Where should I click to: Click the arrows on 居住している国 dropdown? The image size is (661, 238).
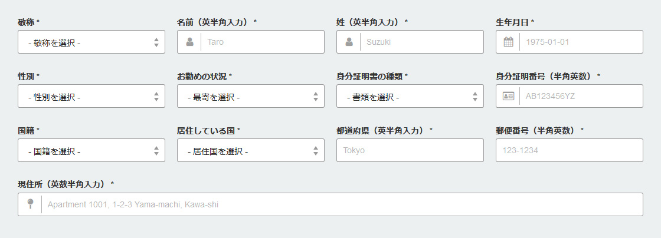[316, 151]
